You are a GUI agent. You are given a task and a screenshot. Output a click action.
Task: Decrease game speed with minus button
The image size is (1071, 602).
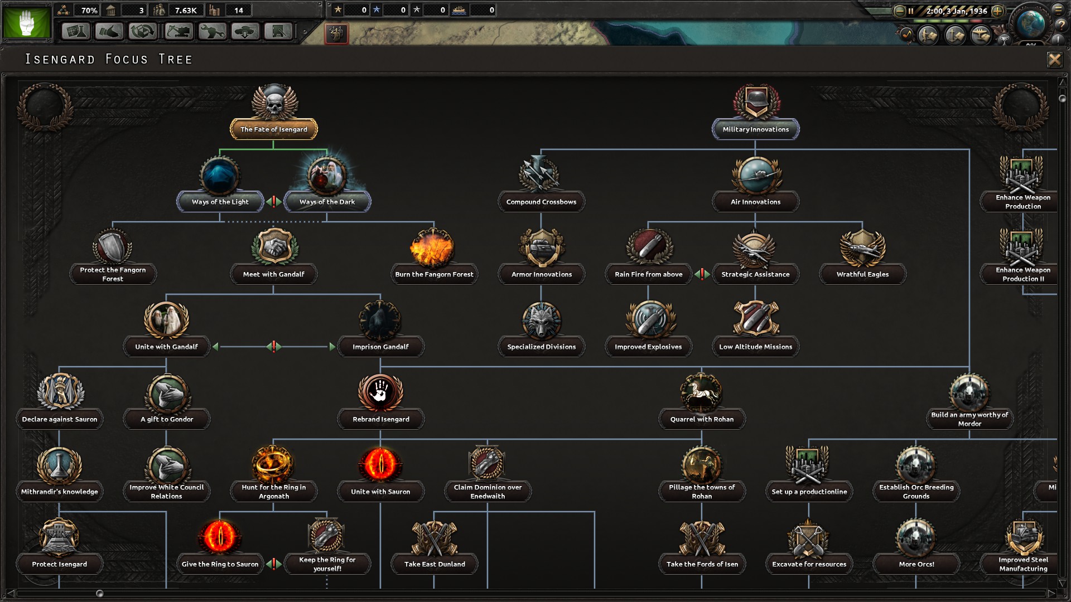pos(899,11)
